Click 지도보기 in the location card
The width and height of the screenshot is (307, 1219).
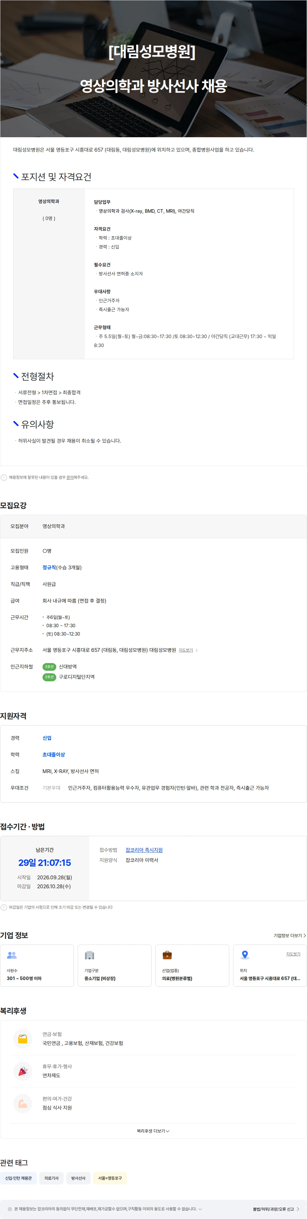293,954
